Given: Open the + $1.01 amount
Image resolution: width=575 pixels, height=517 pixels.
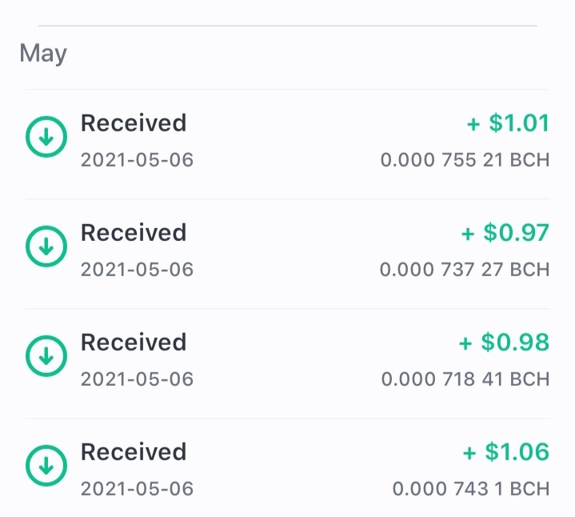Looking at the screenshot, I should (508, 123).
